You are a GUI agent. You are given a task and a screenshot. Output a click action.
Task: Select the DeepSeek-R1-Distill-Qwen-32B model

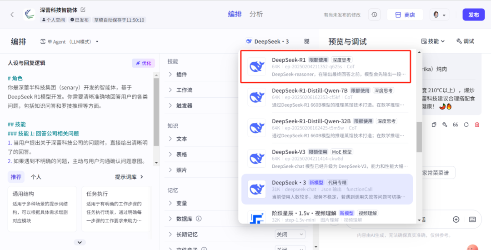tap(327, 128)
